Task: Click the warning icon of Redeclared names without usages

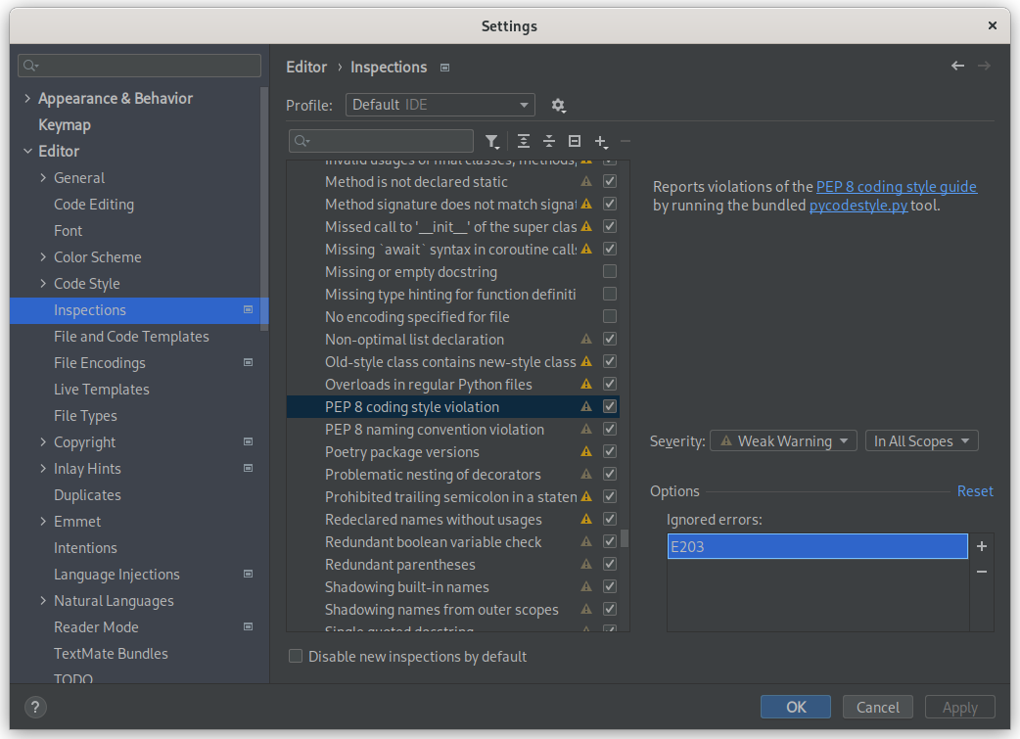Action: [x=586, y=519]
